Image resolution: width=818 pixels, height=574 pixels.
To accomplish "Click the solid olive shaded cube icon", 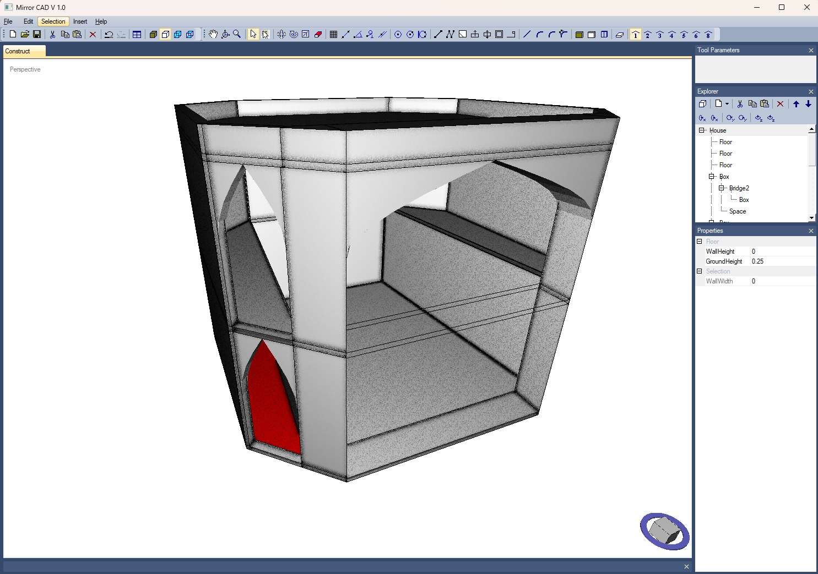I will [x=153, y=34].
